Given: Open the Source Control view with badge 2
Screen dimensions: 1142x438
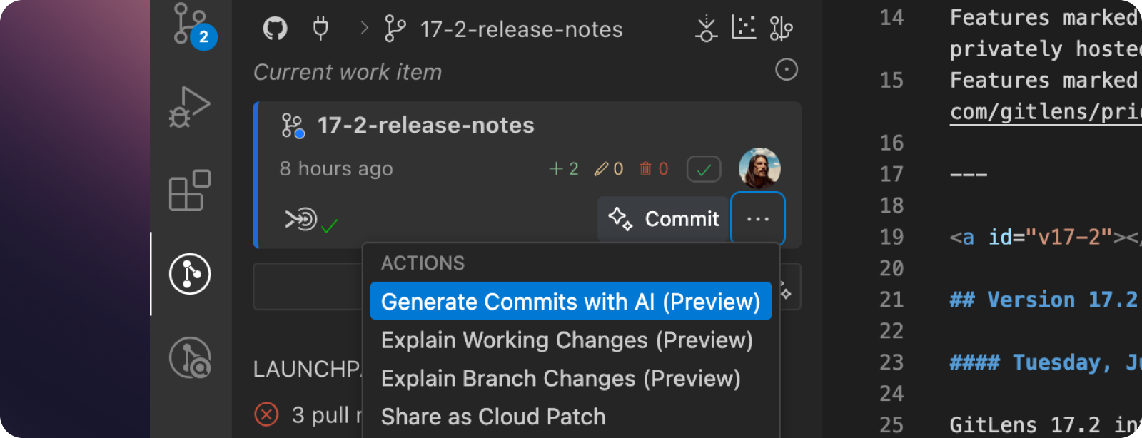Looking at the screenshot, I should click(x=191, y=25).
